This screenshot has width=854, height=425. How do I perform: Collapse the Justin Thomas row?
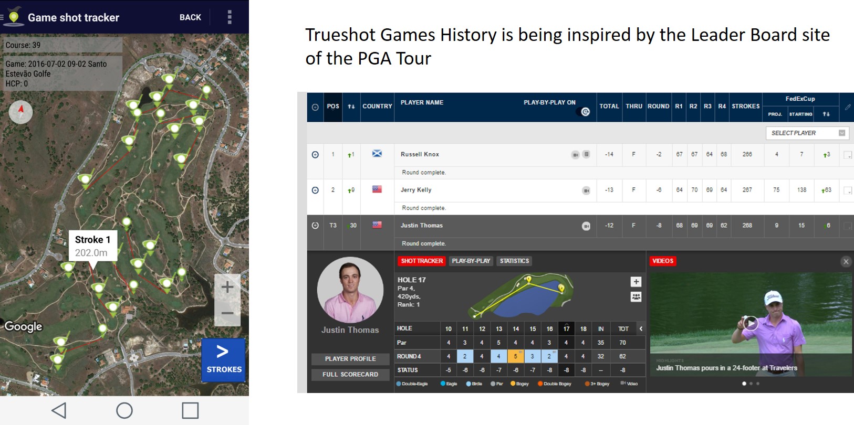point(315,226)
